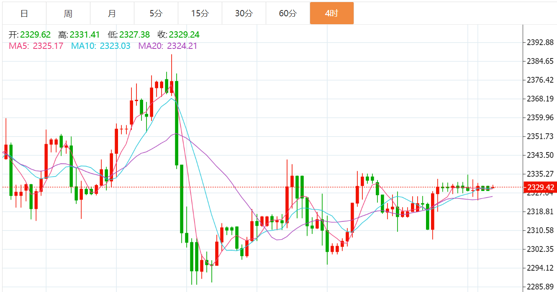Click the MA10 value 2323.03
This screenshot has height=292, width=557.
[115, 46]
